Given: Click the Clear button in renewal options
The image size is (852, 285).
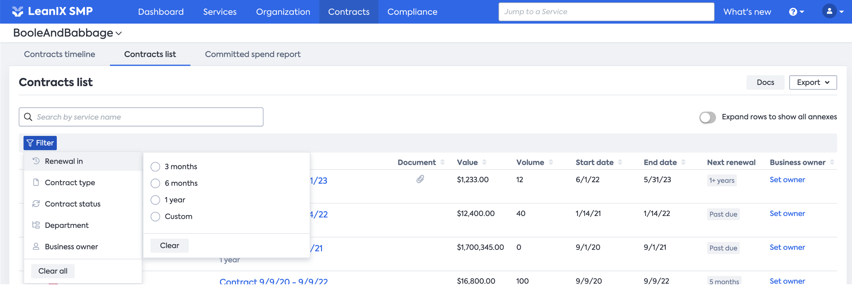Looking at the screenshot, I should click(169, 246).
